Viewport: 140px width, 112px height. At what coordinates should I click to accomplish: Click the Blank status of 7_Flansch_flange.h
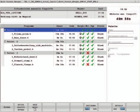[x=101, y=65]
